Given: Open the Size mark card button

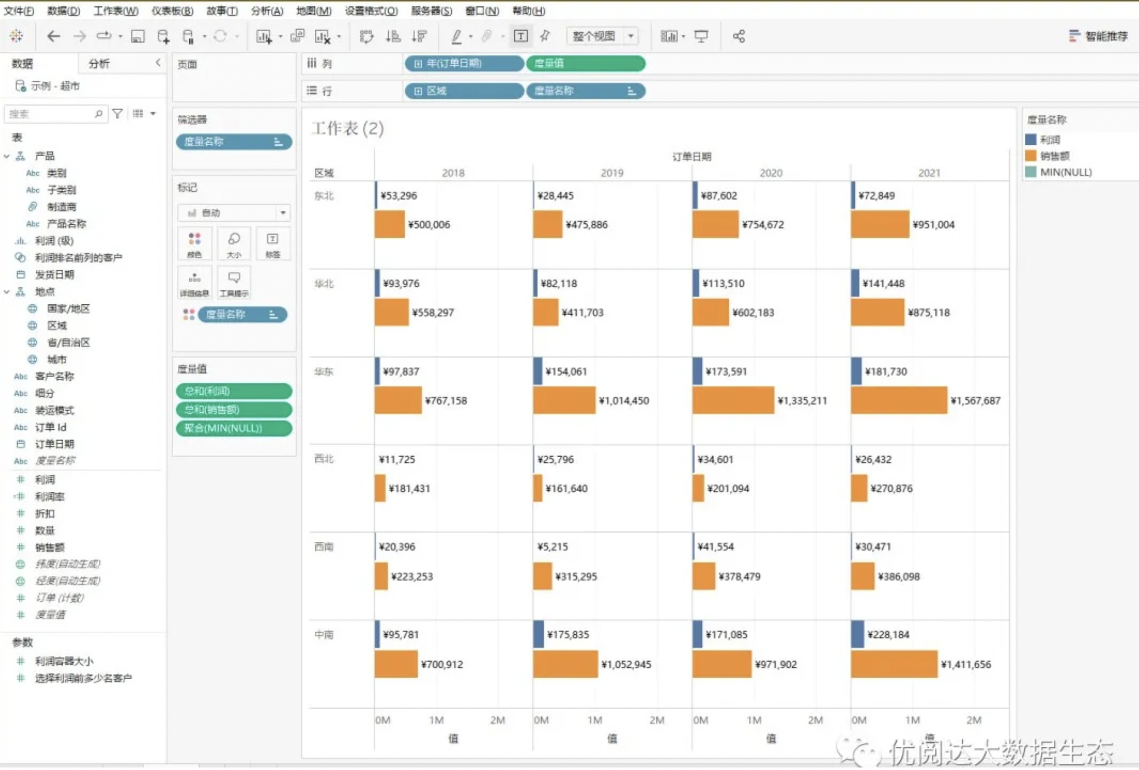Looking at the screenshot, I should (234, 244).
